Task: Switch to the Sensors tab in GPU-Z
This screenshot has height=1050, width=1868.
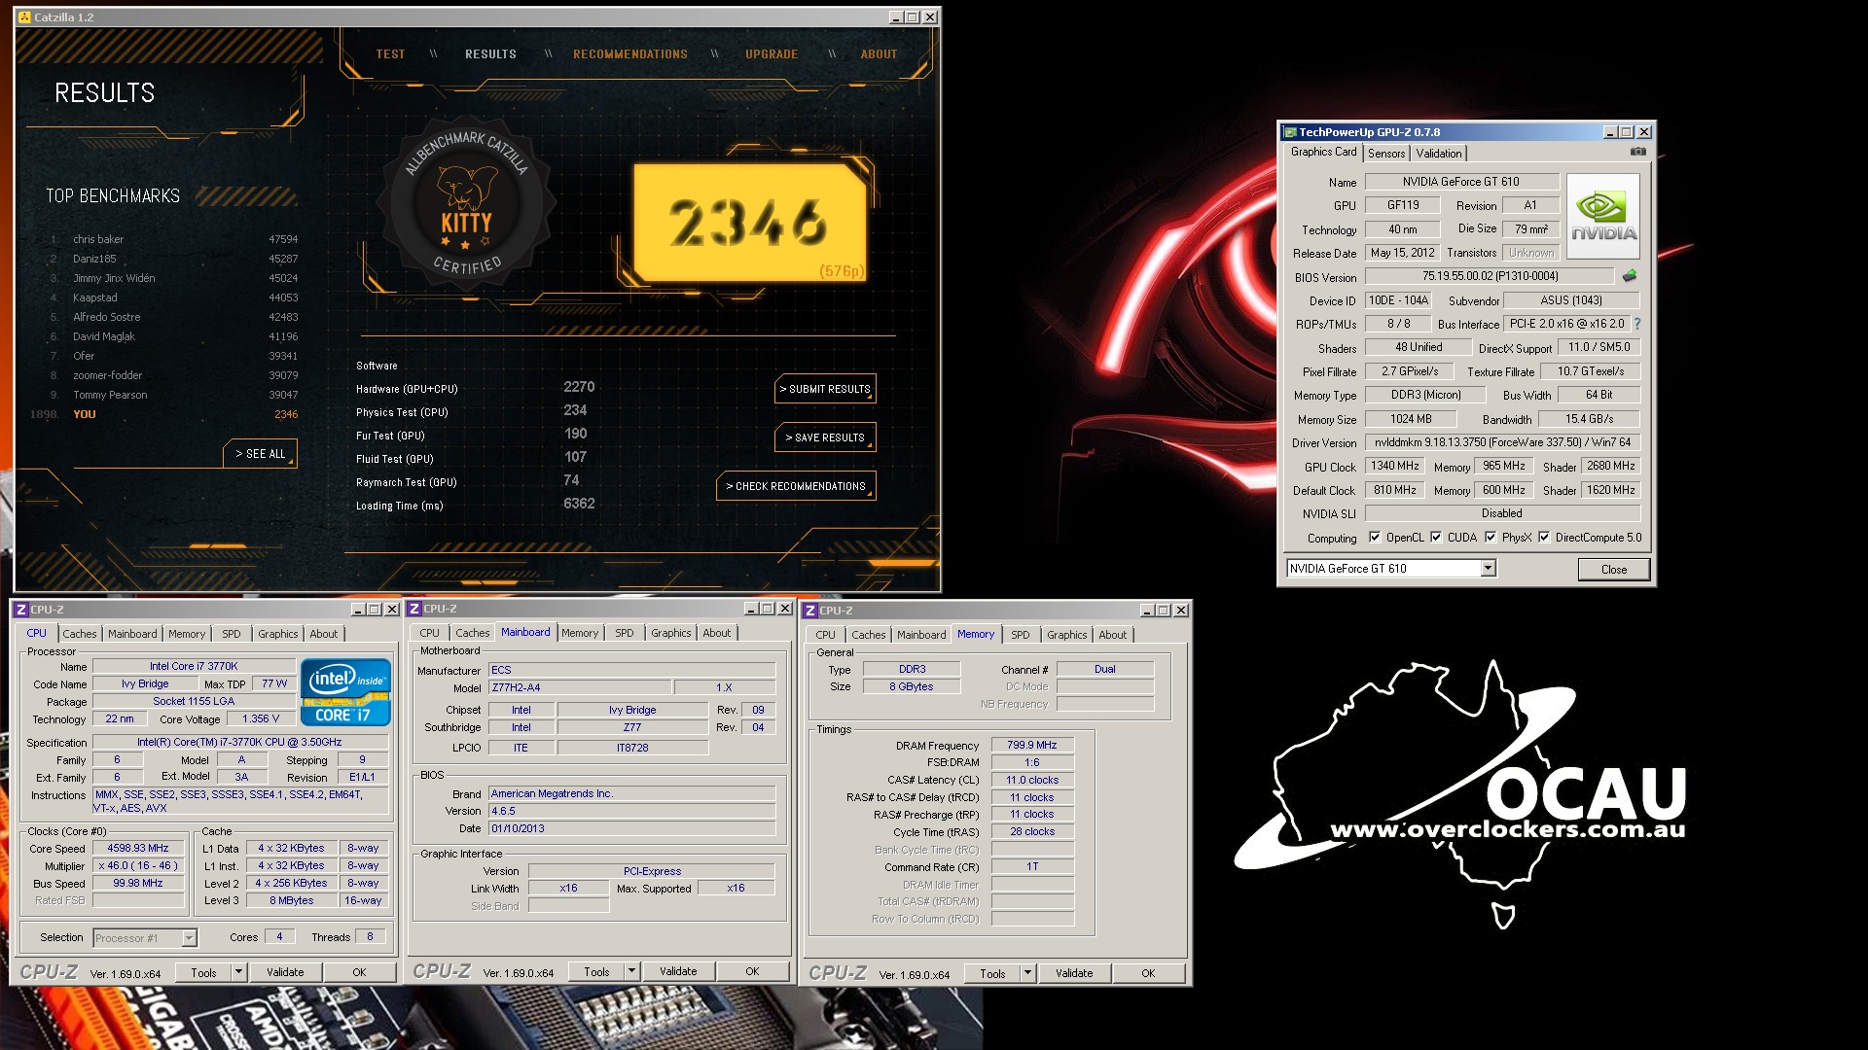Action: tap(1385, 154)
